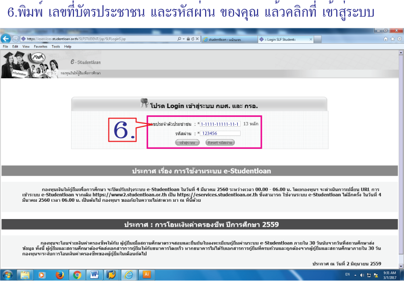Show hidden tray icons arrow
404x281 pixels.
tap(355, 275)
